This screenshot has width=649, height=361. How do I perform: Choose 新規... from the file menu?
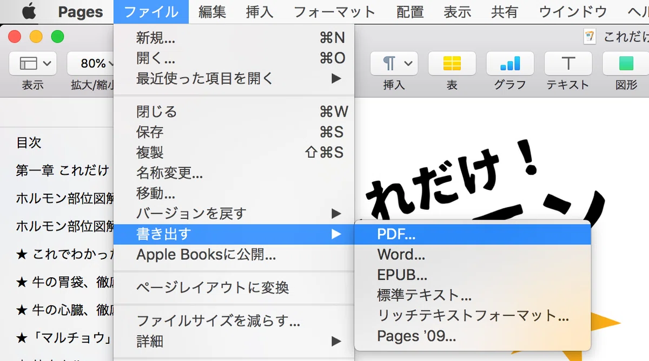234,38
